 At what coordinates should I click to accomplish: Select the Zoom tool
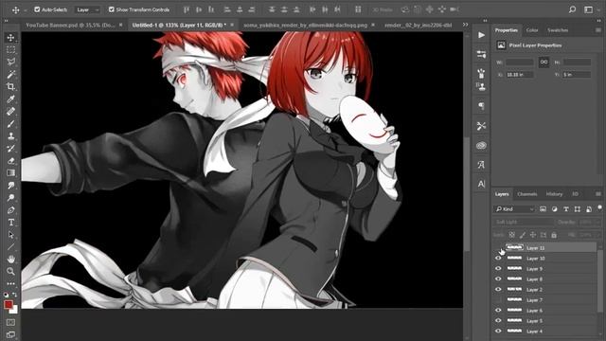[x=10, y=272]
